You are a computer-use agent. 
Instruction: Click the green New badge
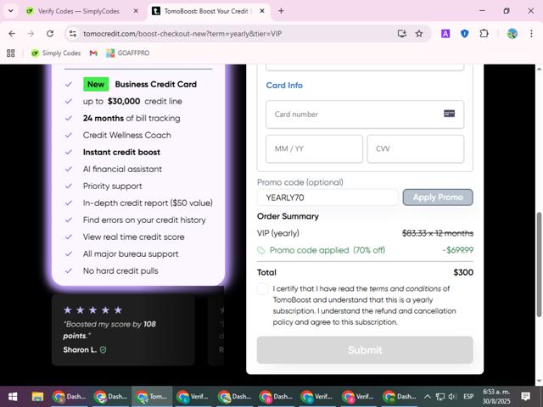point(96,85)
